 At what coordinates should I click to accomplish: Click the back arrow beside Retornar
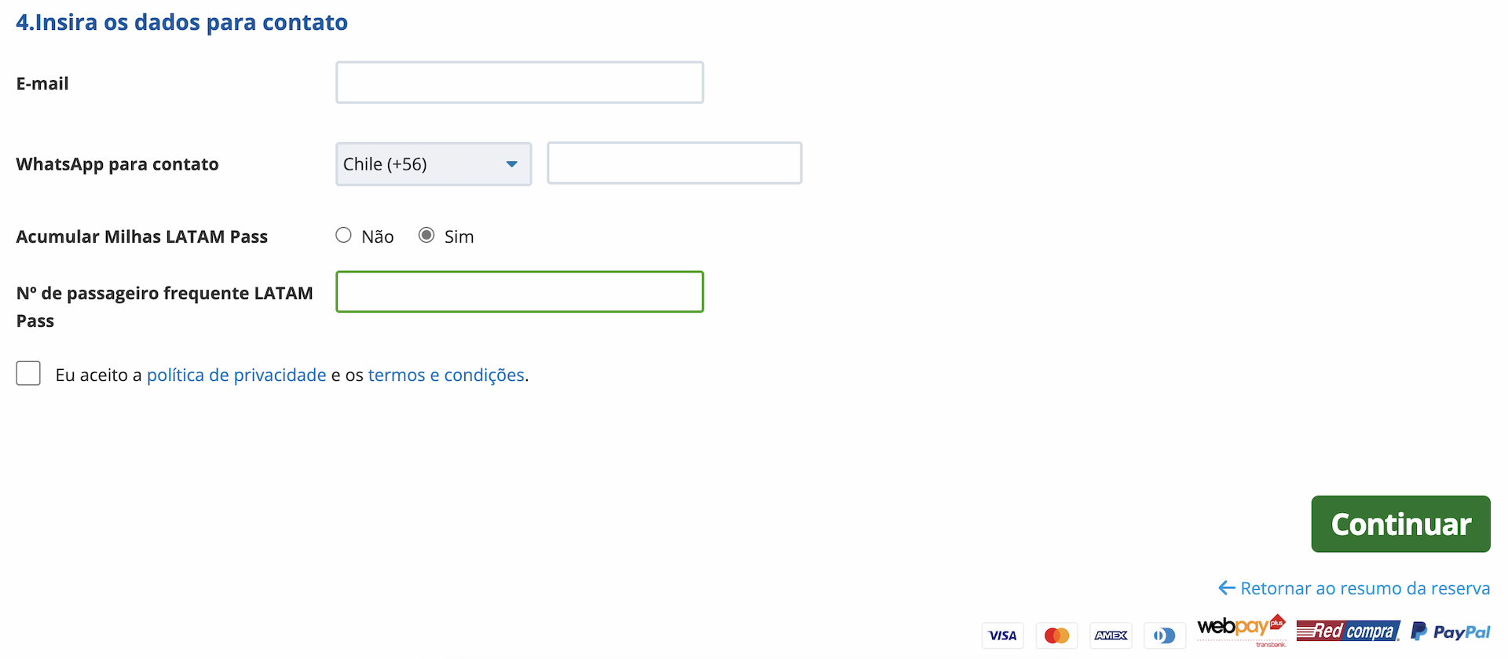(1226, 588)
